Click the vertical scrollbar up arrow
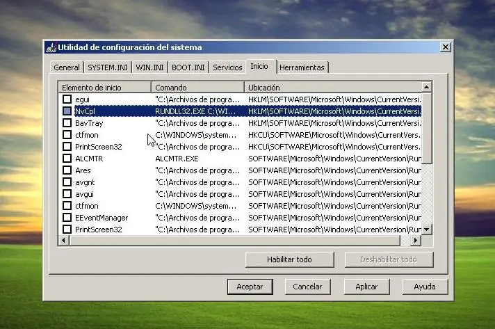The height and width of the screenshot is (329, 495). point(427,87)
